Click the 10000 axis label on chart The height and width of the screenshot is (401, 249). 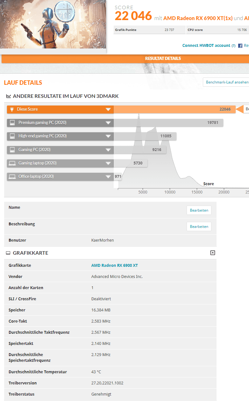click(x=170, y=192)
